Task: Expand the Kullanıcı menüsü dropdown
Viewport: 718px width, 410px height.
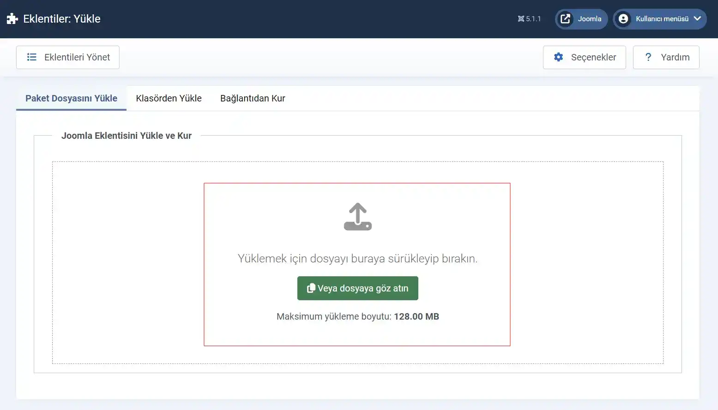Action: pyautogui.click(x=659, y=19)
